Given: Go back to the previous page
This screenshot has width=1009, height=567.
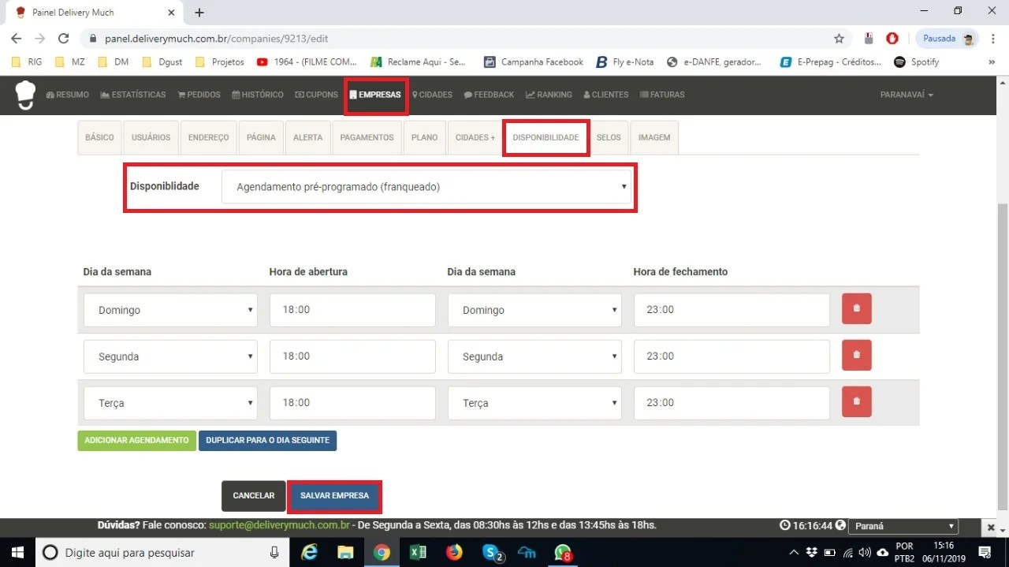Looking at the screenshot, I should point(17,39).
